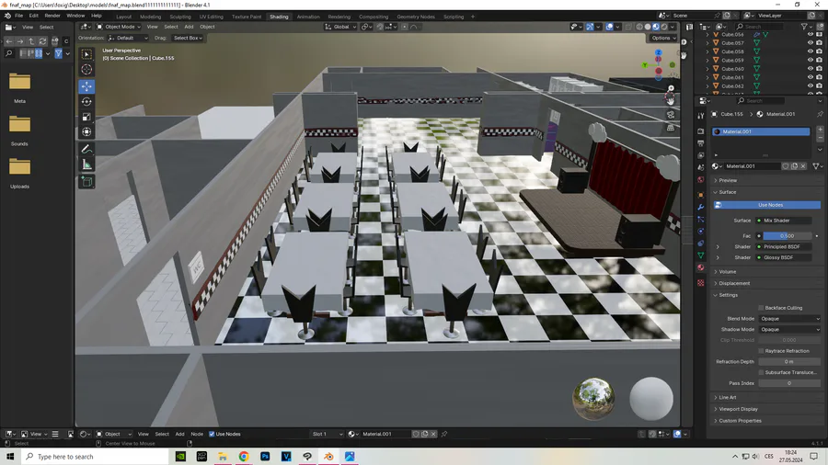Select Material.001 slot in material list
This screenshot has width=828, height=465.
click(761, 131)
